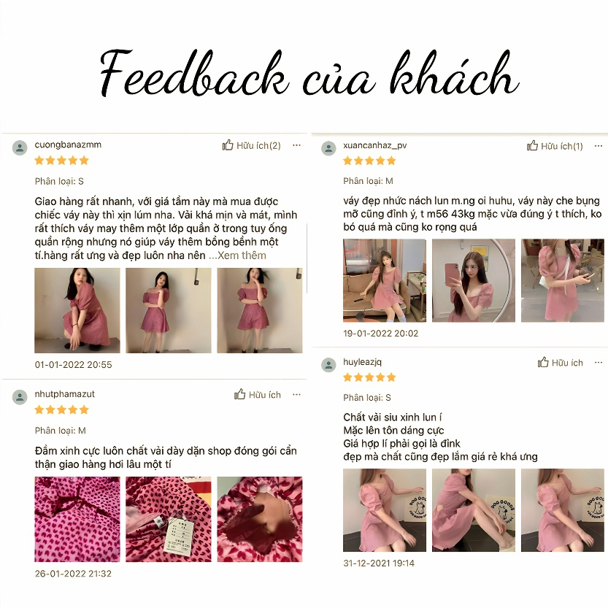Open xuancanhaz_pv's profile avatar
This screenshot has height=608, width=608.
[x=328, y=148]
